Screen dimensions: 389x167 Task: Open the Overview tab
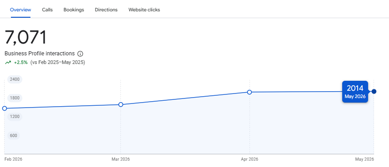click(x=20, y=10)
